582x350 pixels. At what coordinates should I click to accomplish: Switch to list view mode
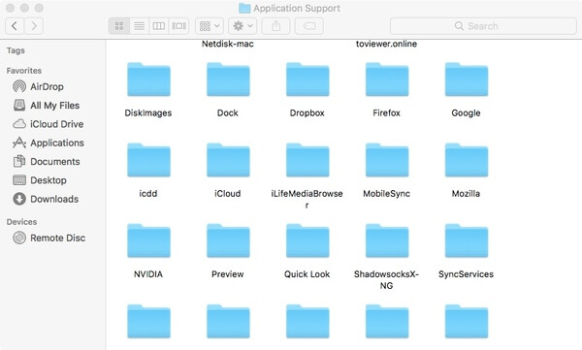pyautogui.click(x=139, y=26)
